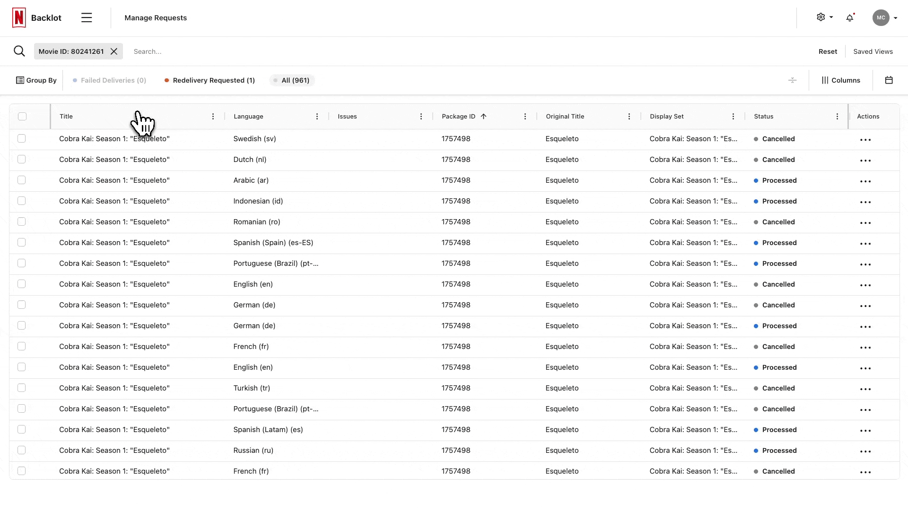This screenshot has height=510, width=908.
Task: Open the Columns panel
Action: point(841,80)
